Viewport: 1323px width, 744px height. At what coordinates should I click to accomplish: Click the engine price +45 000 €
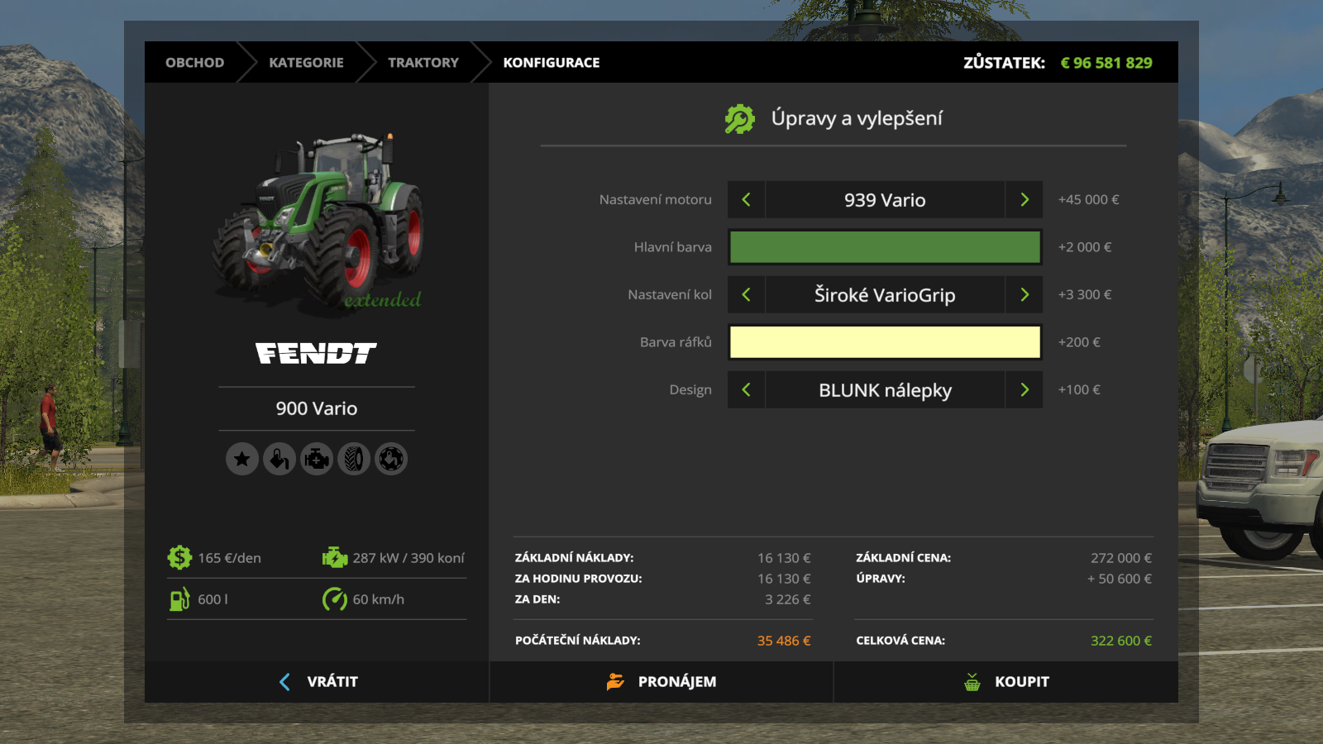click(1089, 199)
